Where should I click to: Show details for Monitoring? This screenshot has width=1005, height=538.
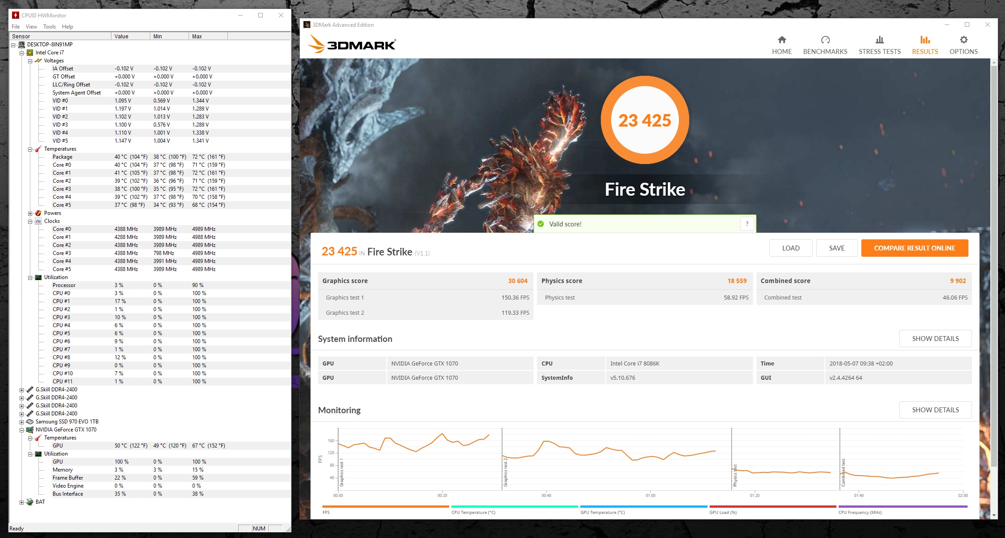tap(935, 410)
